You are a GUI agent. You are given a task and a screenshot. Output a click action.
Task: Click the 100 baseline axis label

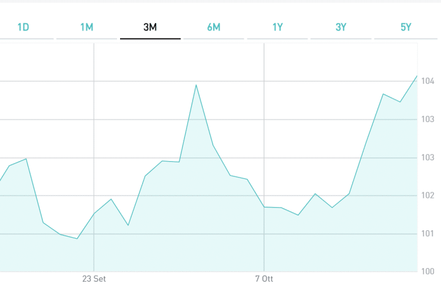428,271
